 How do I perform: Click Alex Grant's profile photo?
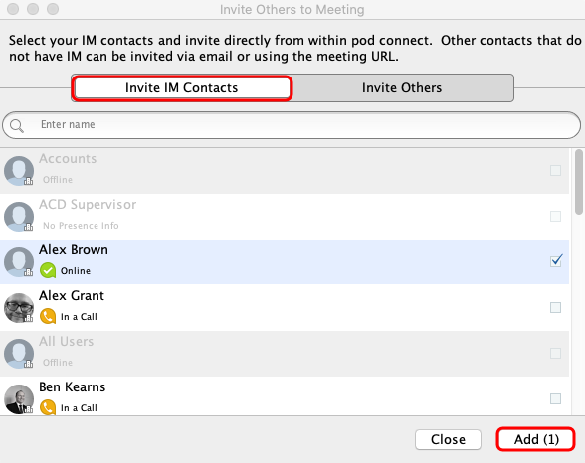(19, 308)
